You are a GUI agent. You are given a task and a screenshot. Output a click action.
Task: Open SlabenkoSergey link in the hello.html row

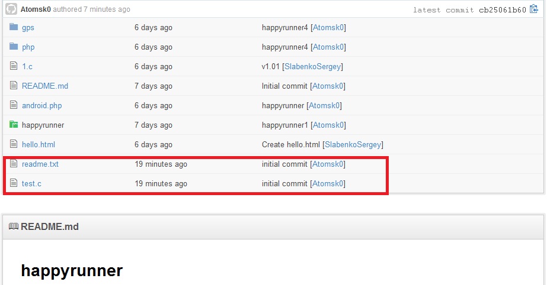(353, 145)
